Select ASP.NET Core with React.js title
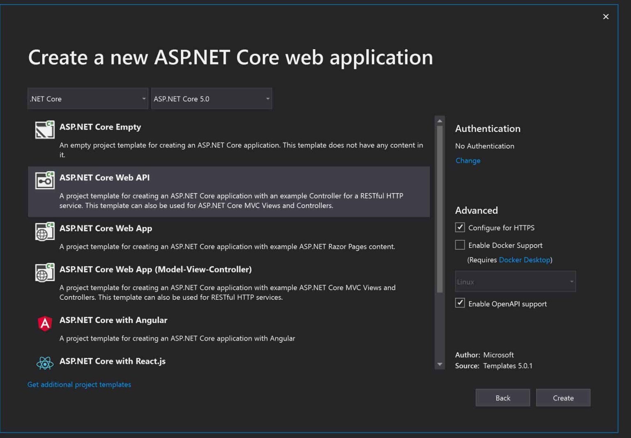This screenshot has width=631, height=438. 113,361
